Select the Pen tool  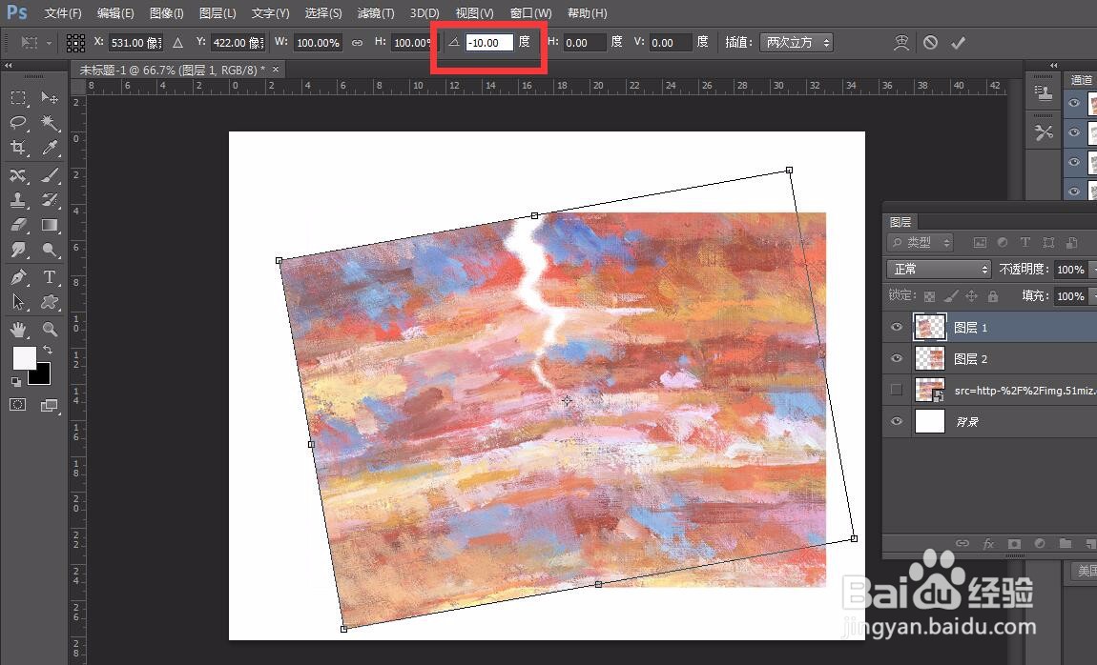(x=18, y=277)
